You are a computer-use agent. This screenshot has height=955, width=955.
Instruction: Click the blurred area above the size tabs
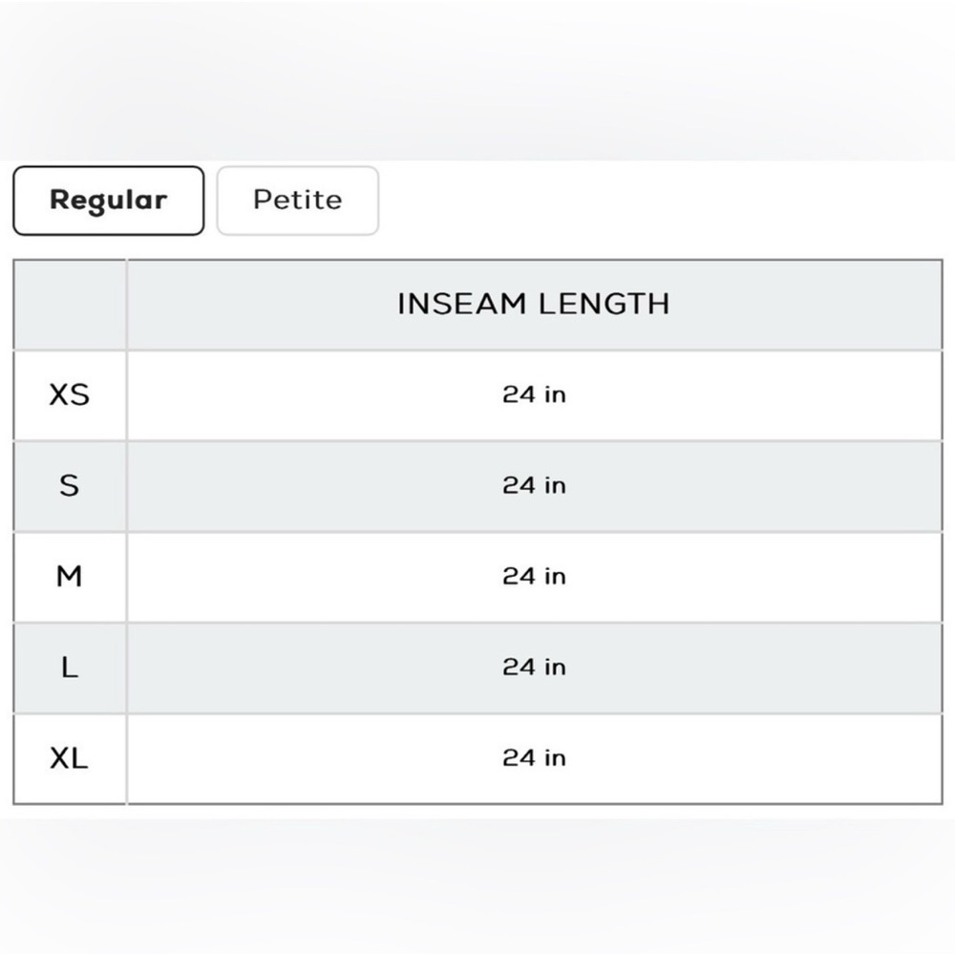point(477,80)
